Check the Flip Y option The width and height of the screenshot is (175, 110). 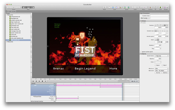click(162, 65)
